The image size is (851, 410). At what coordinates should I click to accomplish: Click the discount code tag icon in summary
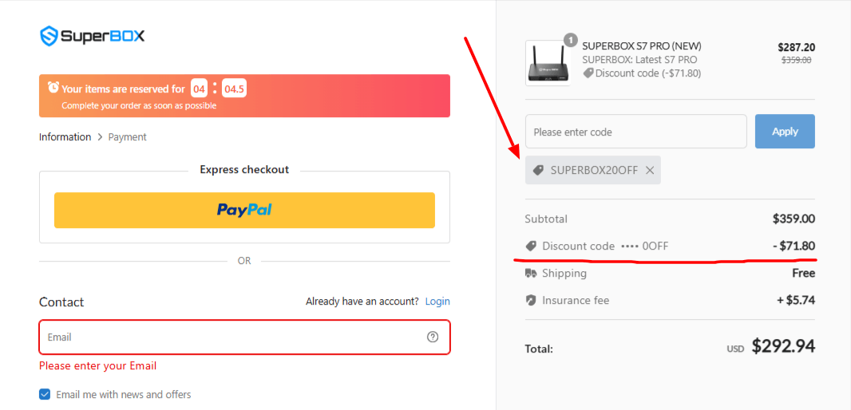point(531,246)
